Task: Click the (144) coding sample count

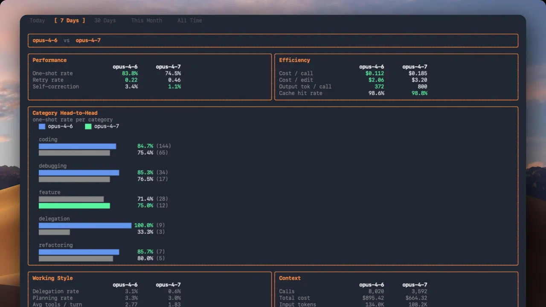Action: (163, 146)
